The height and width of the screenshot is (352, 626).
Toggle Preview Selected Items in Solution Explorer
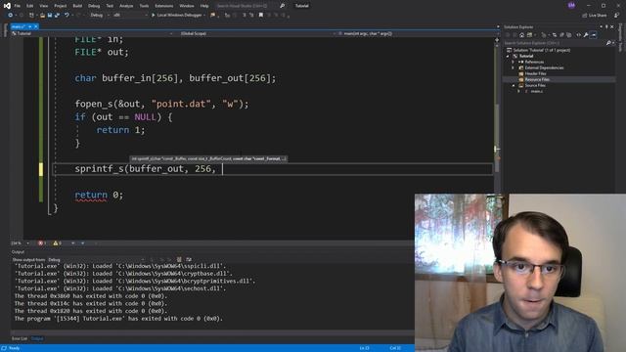594,35
